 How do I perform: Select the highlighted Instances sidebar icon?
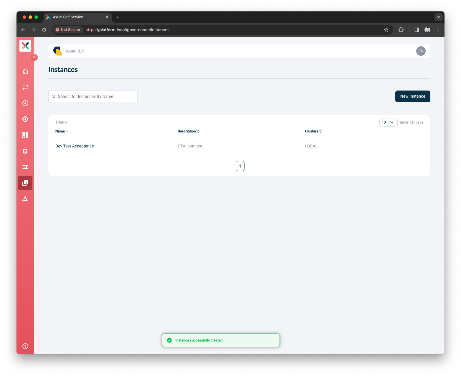point(25,183)
